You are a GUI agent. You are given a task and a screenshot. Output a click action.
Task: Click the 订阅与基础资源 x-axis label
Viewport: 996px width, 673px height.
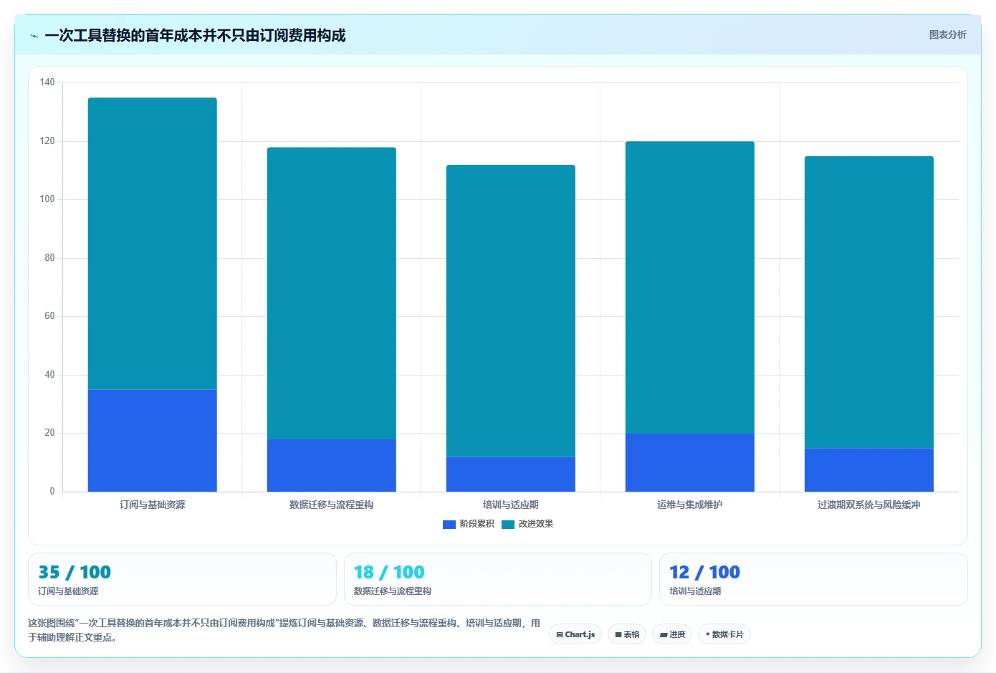click(153, 505)
